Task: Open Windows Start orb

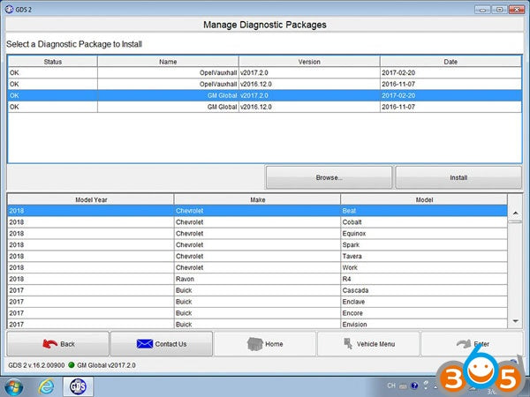Action: pyautogui.click(x=14, y=387)
